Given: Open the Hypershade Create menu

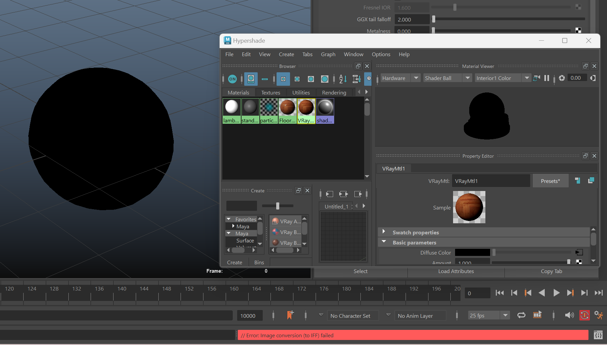Looking at the screenshot, I should point(286,54).
